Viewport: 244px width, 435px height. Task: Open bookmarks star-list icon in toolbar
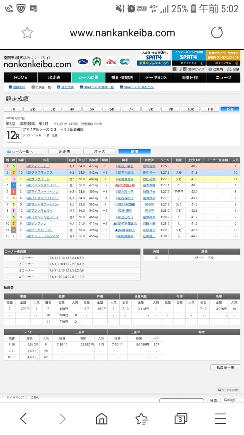coord(141,419)
